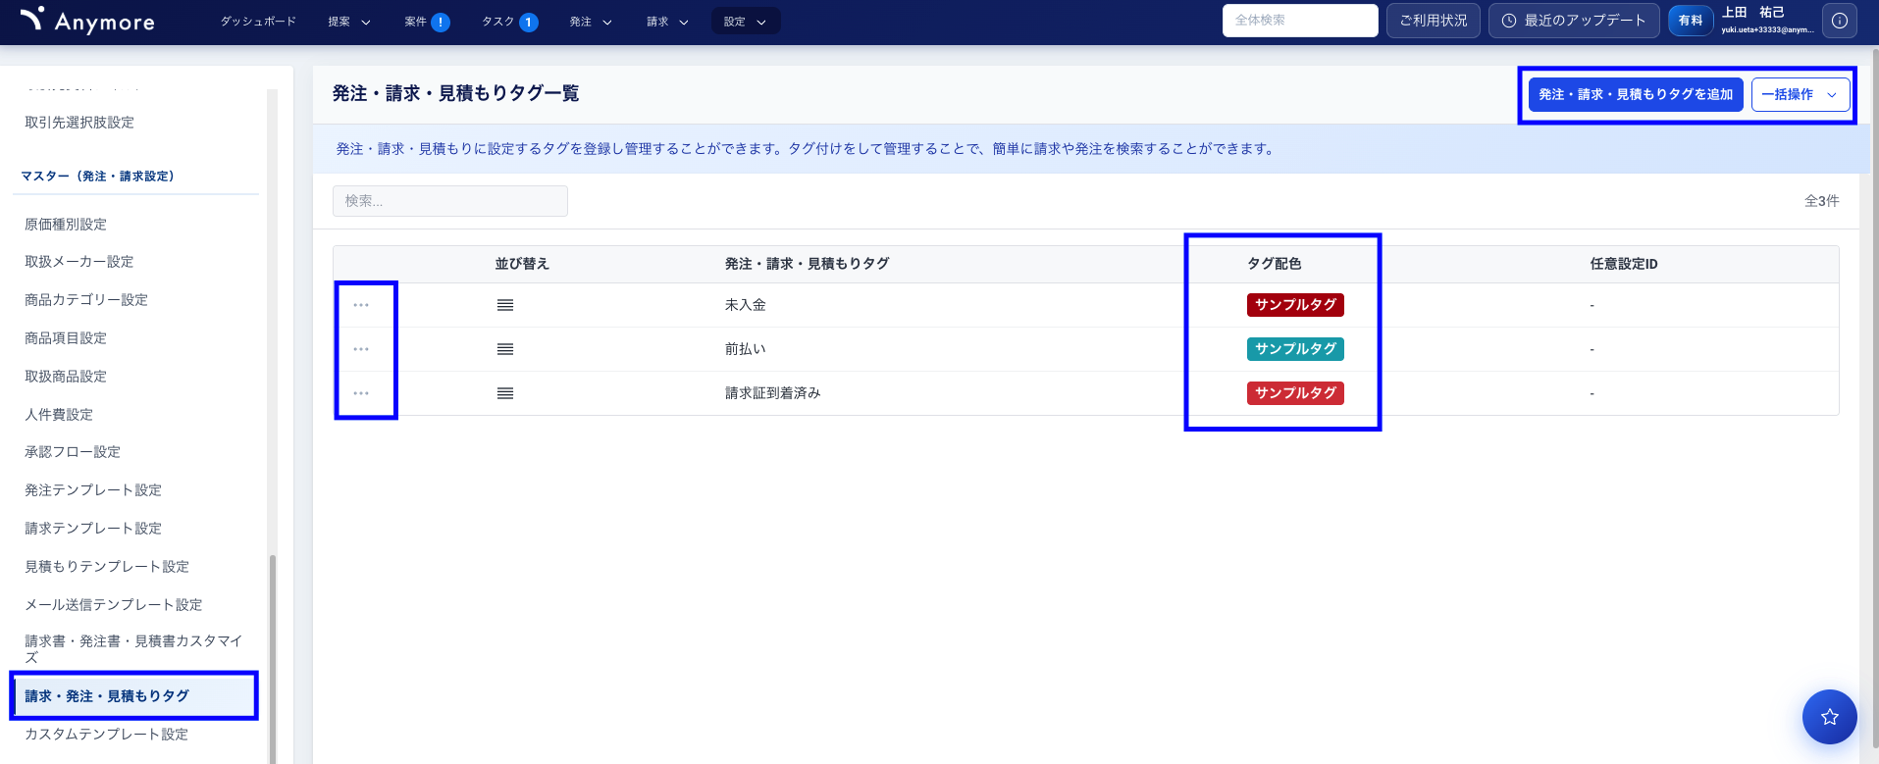
Task: Open 請求テンプレート設定 in sidebar
Action: point(93,529)
